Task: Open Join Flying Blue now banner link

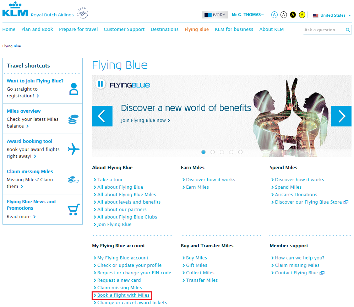Action: click(x=144, y=120)
